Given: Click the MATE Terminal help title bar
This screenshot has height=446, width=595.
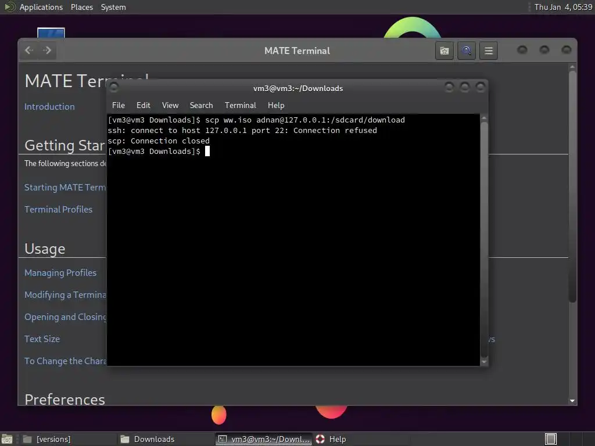Looking at the screenshot, I should 297,51.
